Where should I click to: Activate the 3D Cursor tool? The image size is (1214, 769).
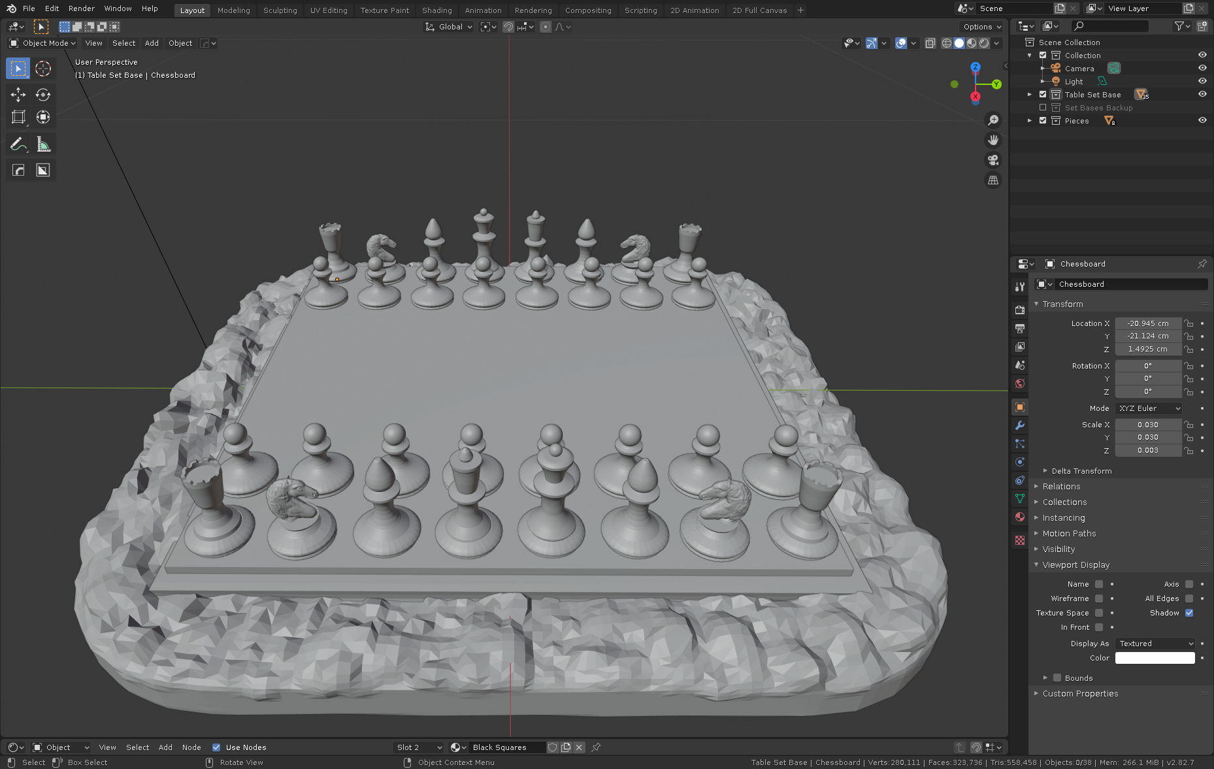pos(43,69)
